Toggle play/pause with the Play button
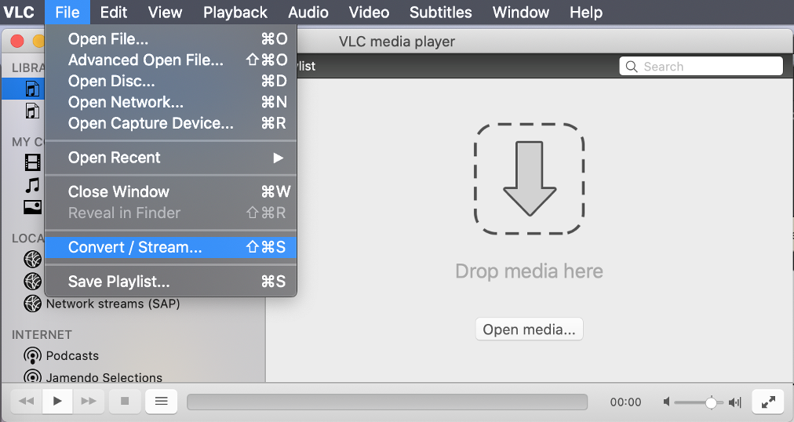Screen dimensions: 794x422 tap(57, 402)
